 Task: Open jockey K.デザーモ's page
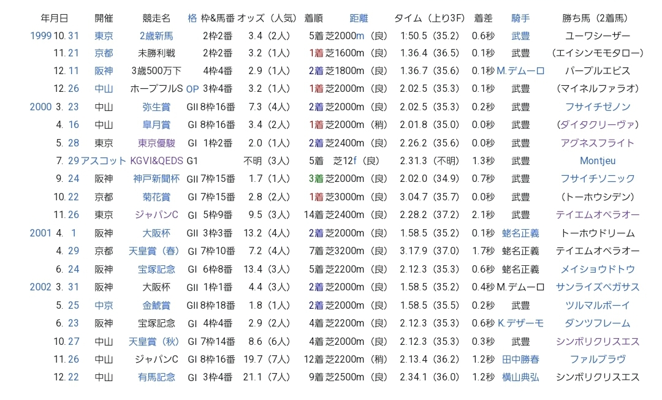[x=520, y=323]
